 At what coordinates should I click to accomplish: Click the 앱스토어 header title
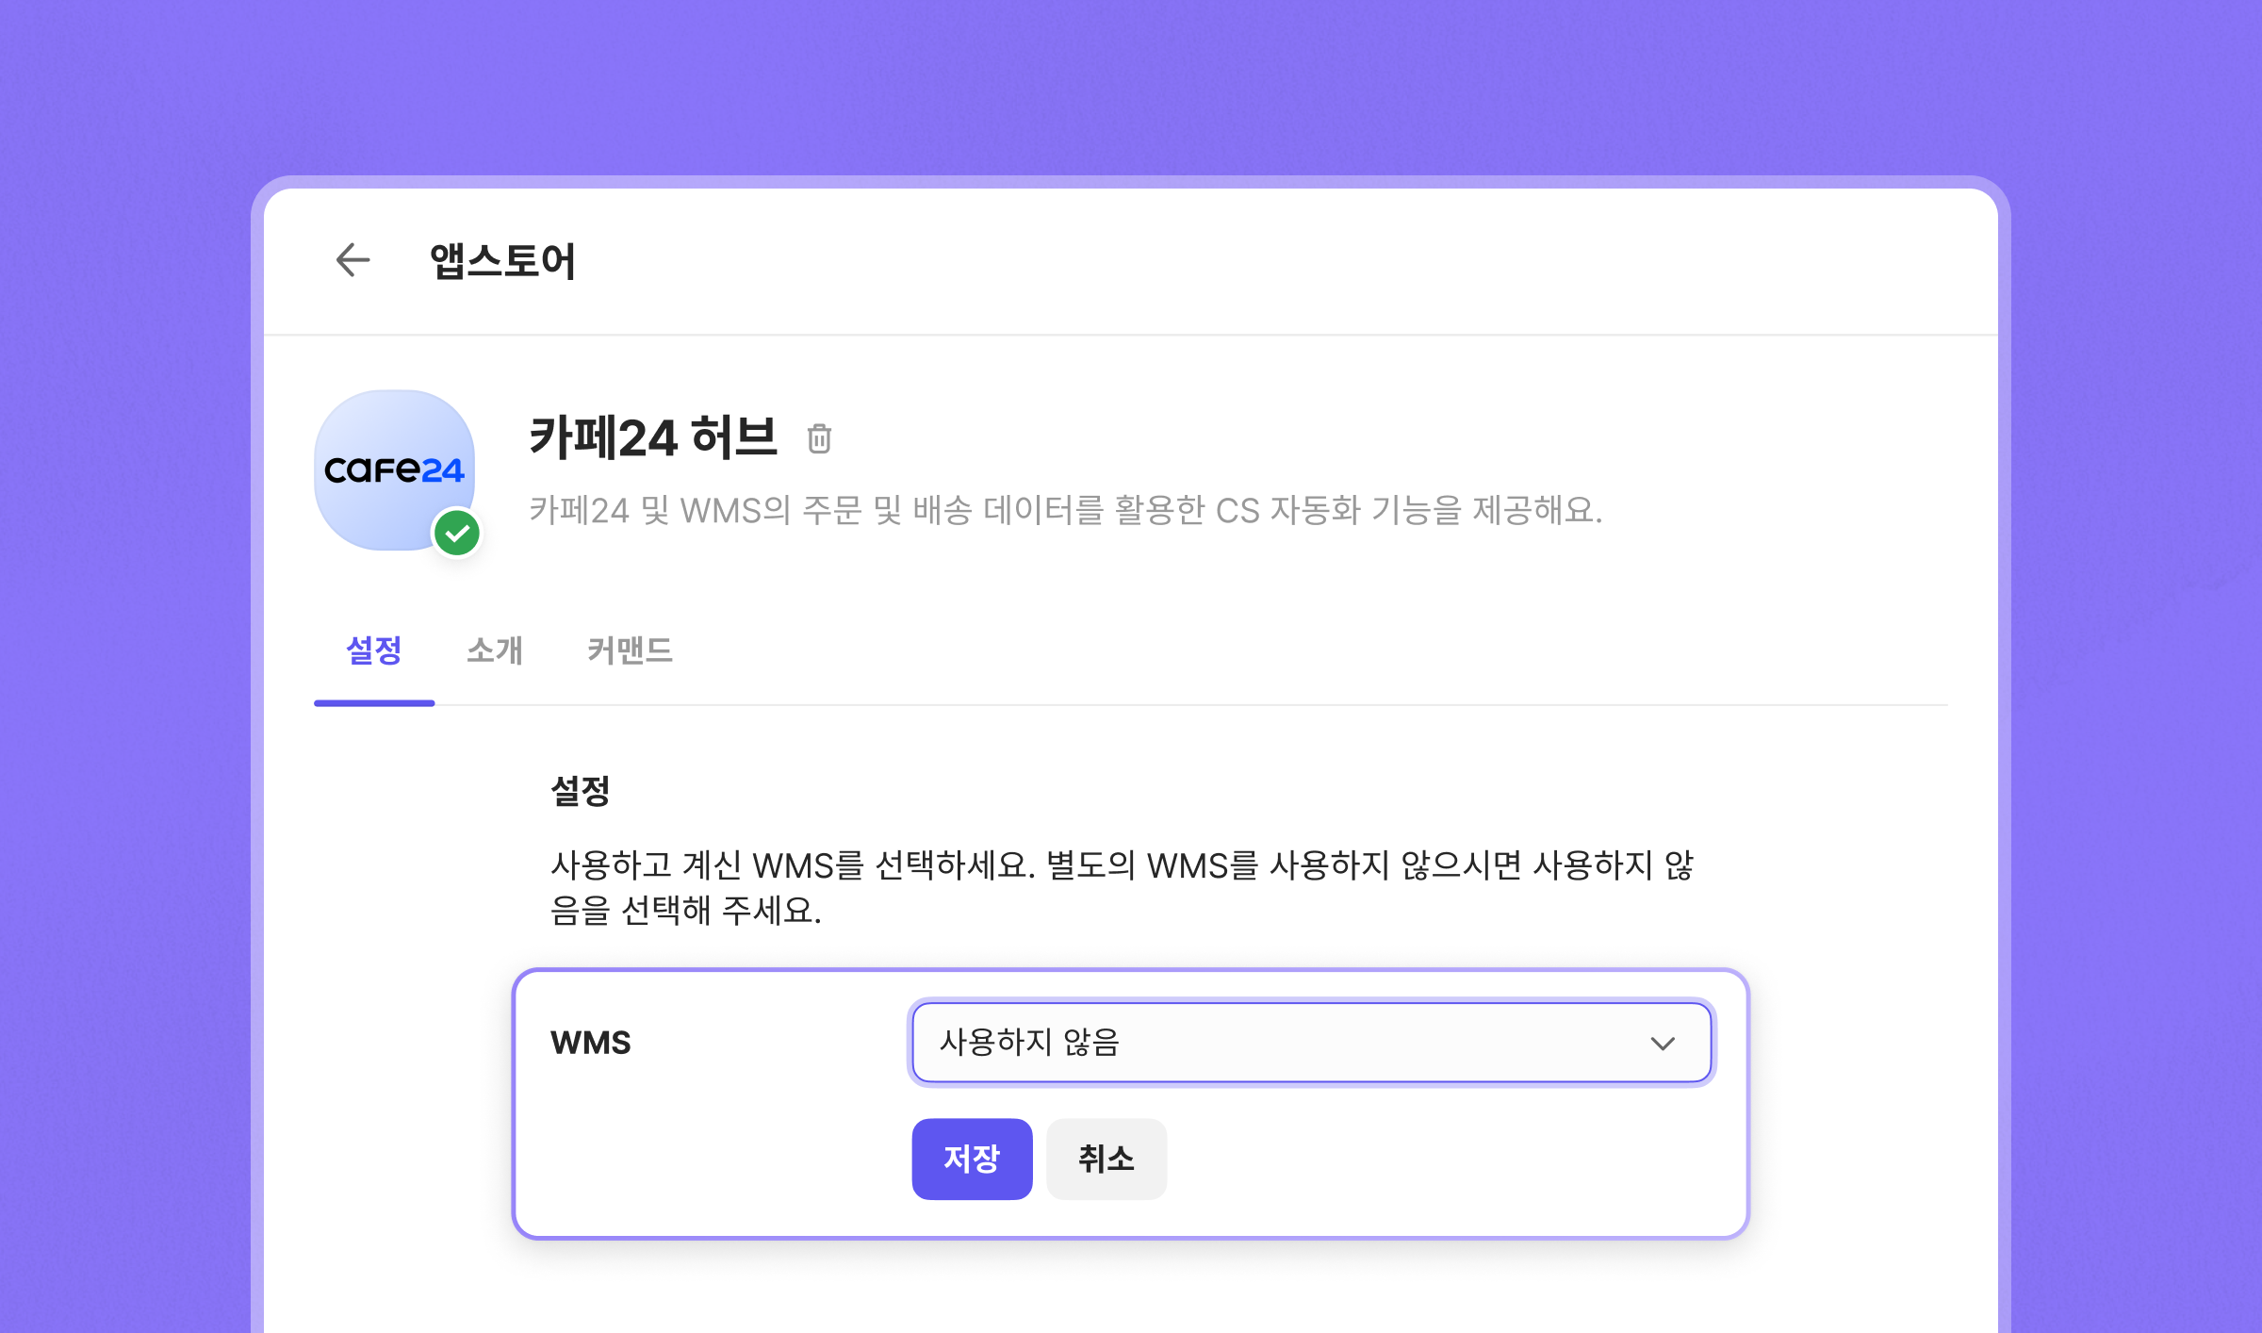click(502, 261)
